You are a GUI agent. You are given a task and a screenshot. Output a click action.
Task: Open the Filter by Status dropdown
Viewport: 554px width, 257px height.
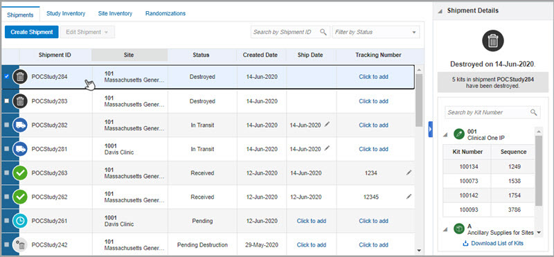coord(376,32)
